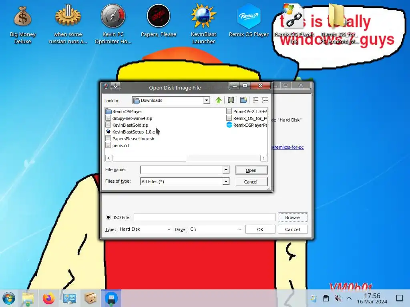This screenshot has height=307, width=410.
Task: Open file manager from taskbar
Action: 28,298
